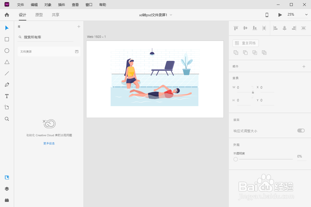Enable 响应式调整大小 toggle

click(301, 130)
